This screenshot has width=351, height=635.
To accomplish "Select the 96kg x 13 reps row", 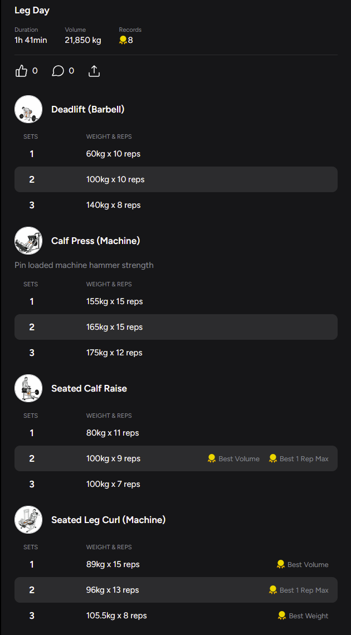I will pyautogui.click(x=175, y=590).
